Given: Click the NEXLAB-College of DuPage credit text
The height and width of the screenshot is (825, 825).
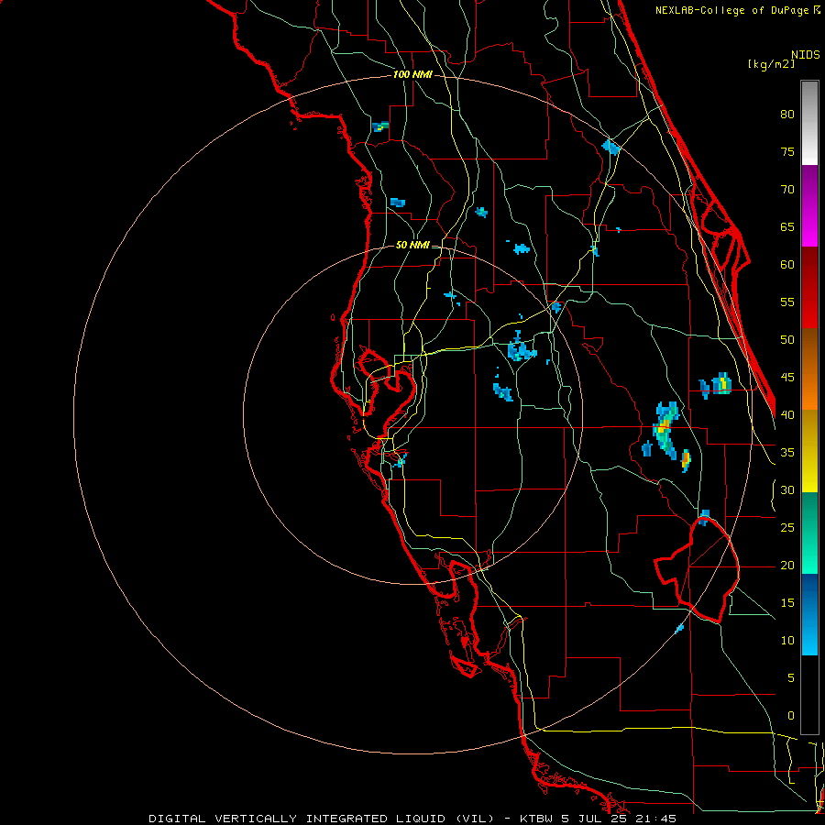Looking at the screenshot, I should click(733, 10).
